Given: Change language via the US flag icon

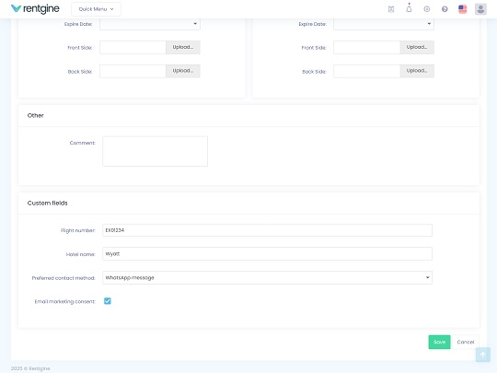Looking at the screenshot, I should click(x=462, y=9).
